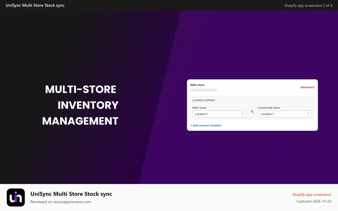Click the "Main store" card title
Screen dimensions: 338x211
(197, 85)
